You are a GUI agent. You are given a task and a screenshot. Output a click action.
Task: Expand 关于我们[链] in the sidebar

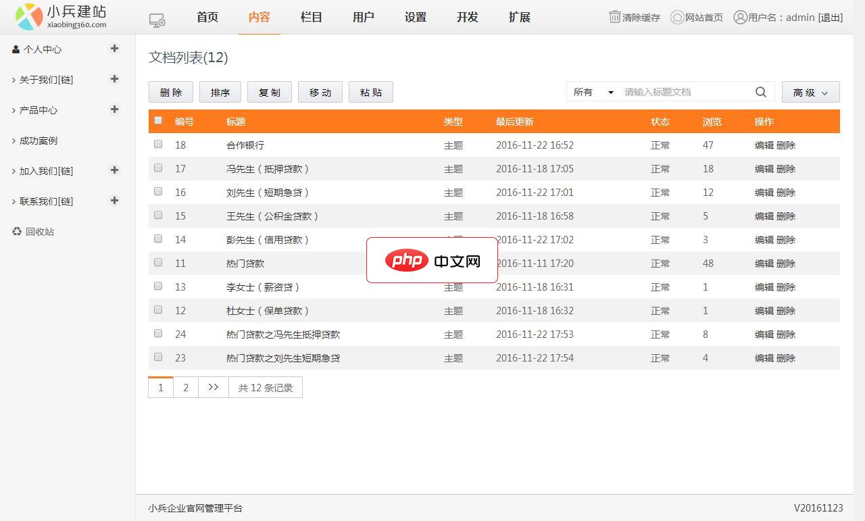tap(45, 80)
